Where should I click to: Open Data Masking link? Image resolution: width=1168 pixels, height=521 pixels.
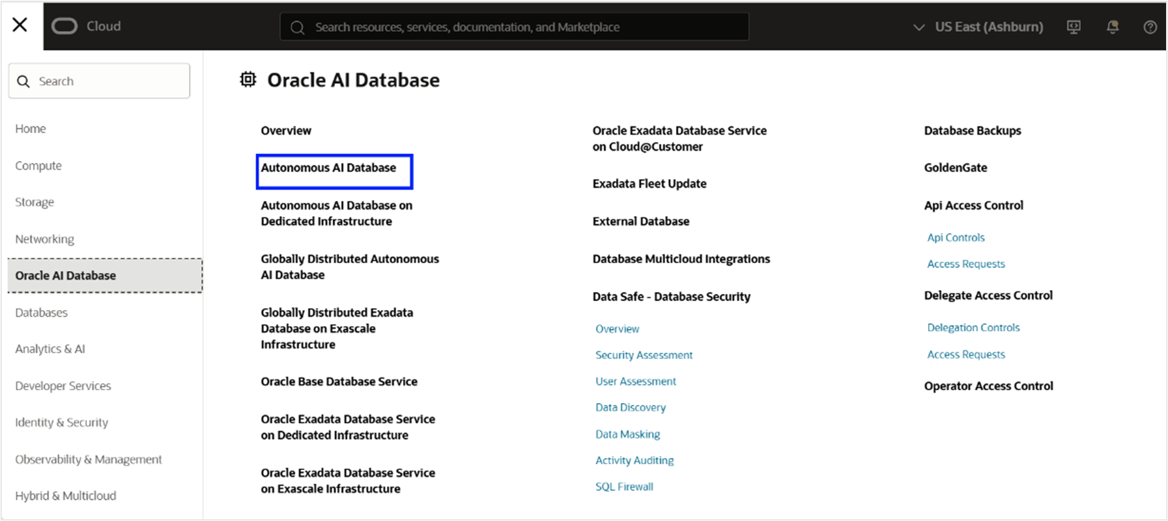[x=628, y=434]
